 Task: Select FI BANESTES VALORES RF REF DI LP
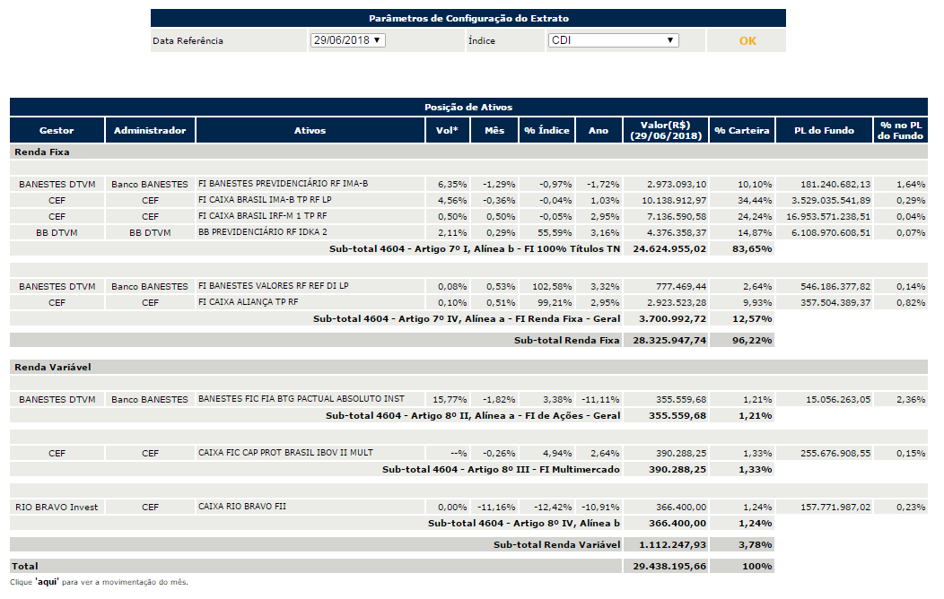coord(274,286)
